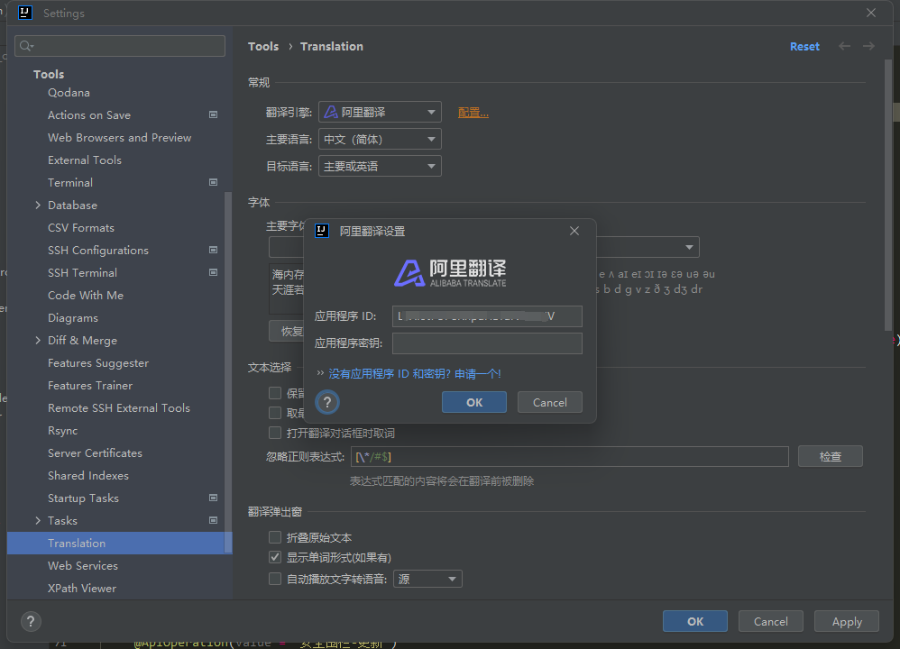This screenshot has width=900, height=649.
Task: Click the help icon at Settings bottom-left
Action: (31, 621)
